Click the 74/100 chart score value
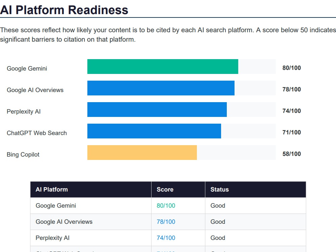The width and height of the screenshot is (336, 252). tap(292, 111)
